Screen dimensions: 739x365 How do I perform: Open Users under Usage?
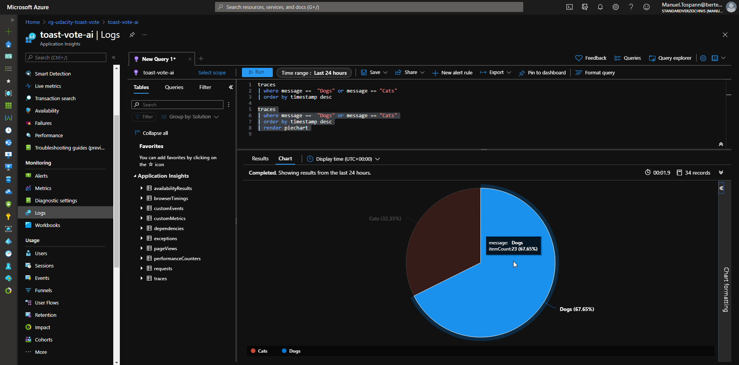pos(41,253)
